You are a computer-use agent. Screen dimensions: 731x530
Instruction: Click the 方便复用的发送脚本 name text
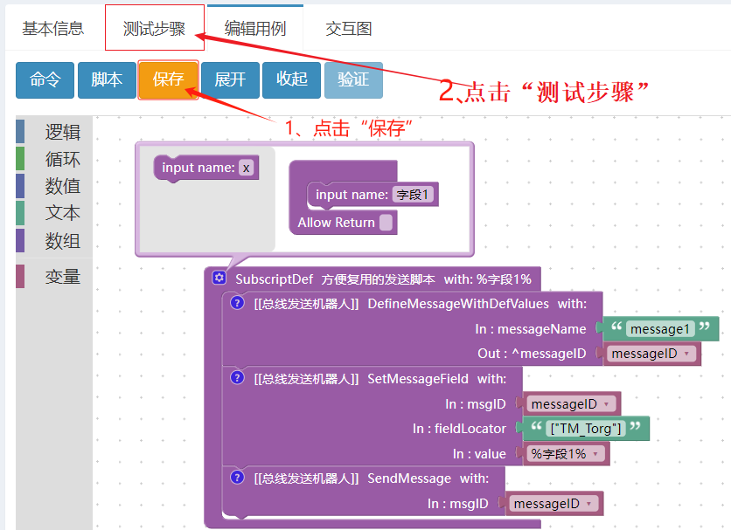point(378,279)
